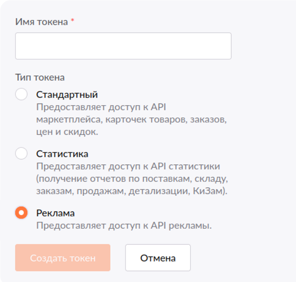The height and width of the screenshot is (282, 296).
Task: Click the disabled Создать токен button
Action: click(63, 258)
